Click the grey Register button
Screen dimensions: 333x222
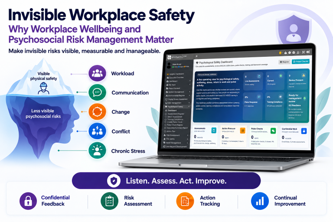pyautogui.click(x=284, y=62)
